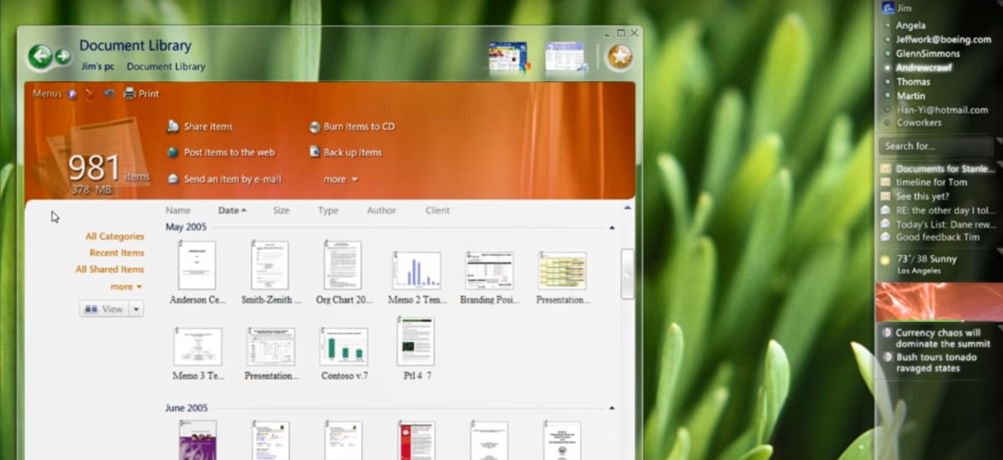
Task: Open message 'Documents for Stanle...'
Action: [944, 169]
